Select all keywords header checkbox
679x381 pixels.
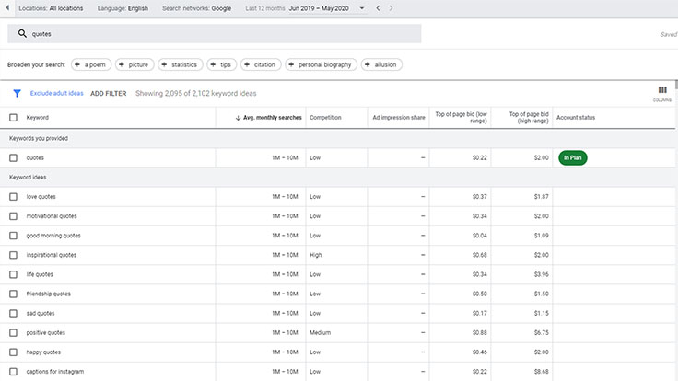[x=14, y=118]
